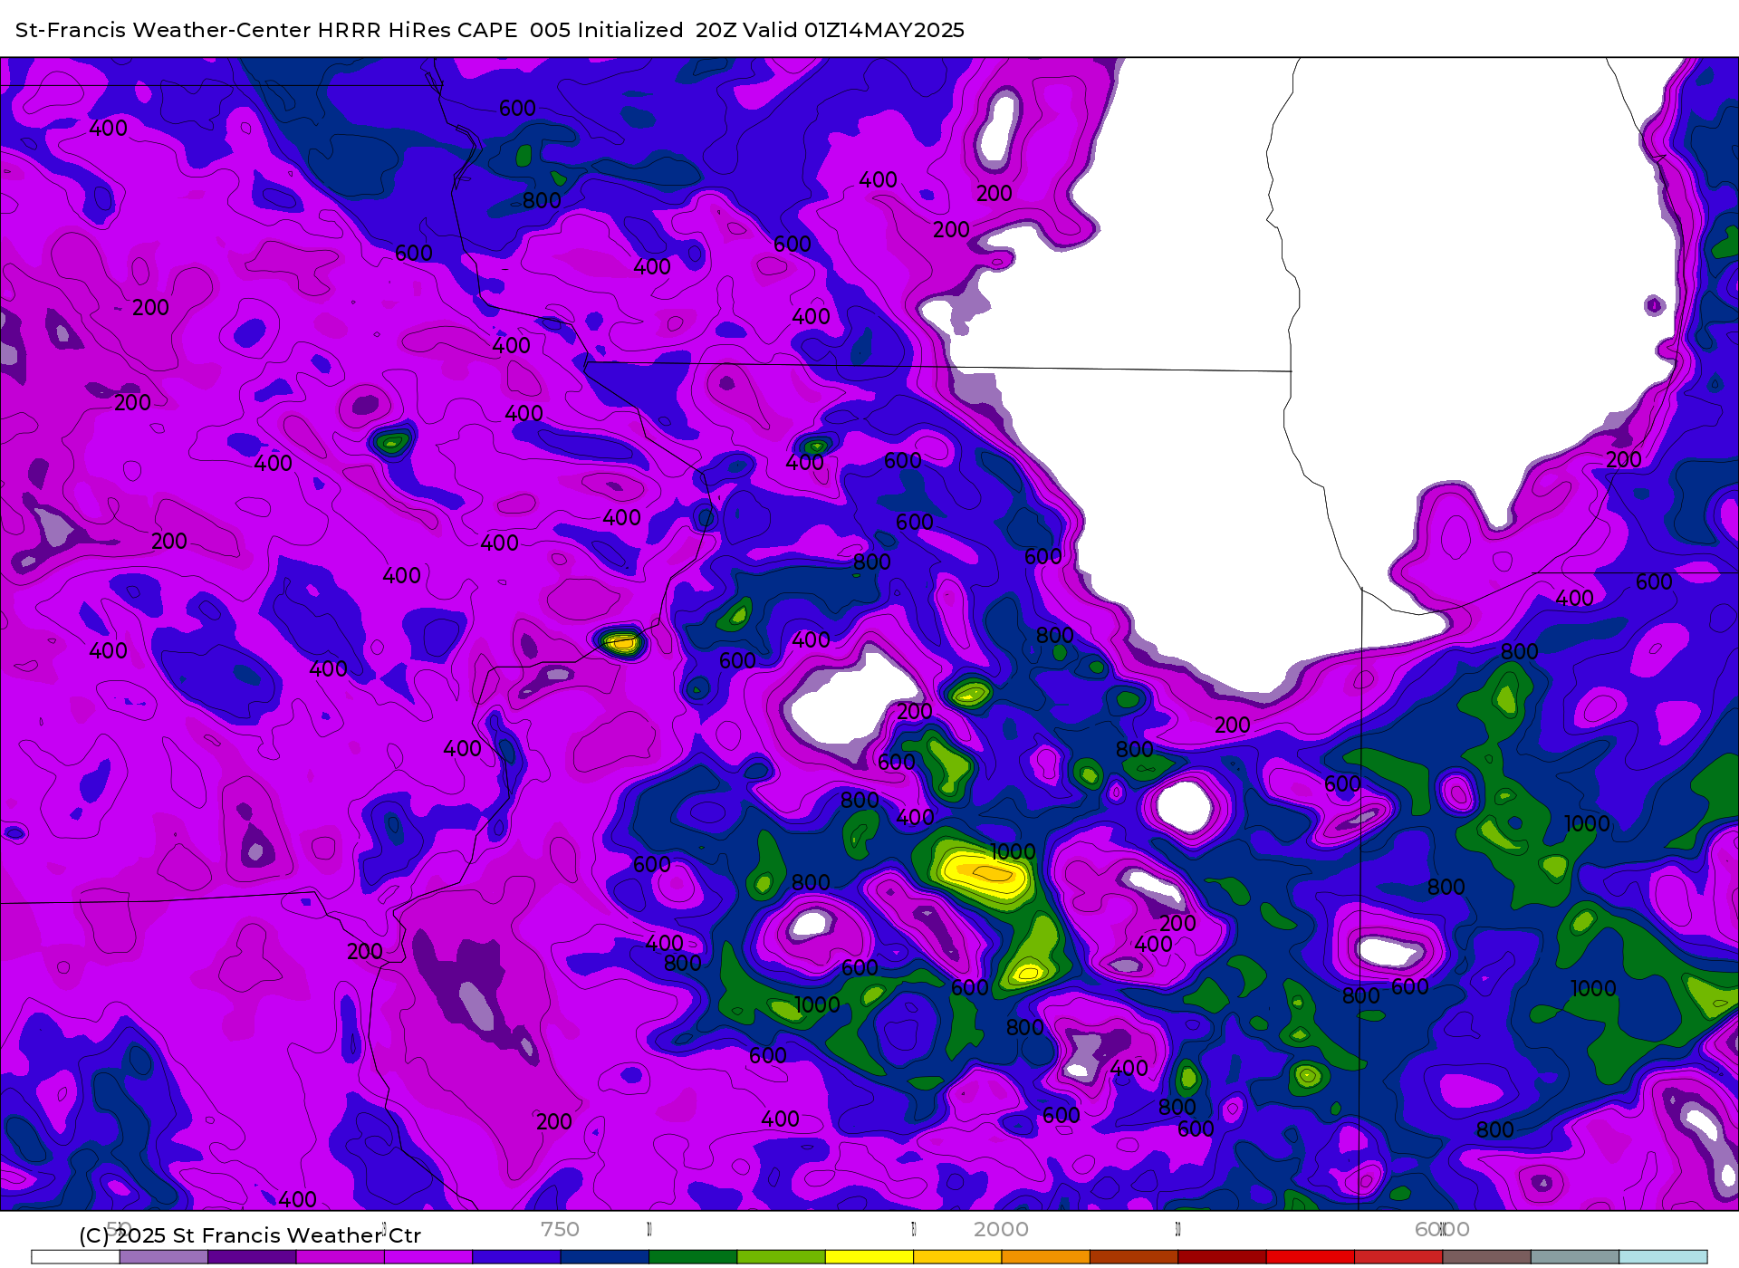Pick the lime green legend swatch
Screen dimensions: 1739x1268
[782, 1257]
